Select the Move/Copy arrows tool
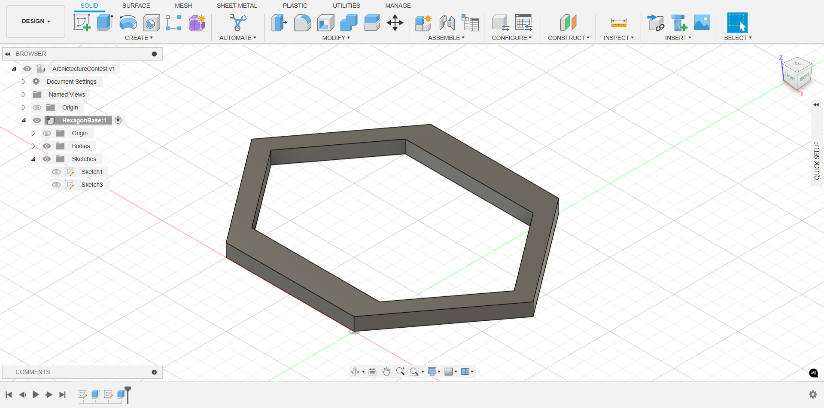 tap(395, 23)
